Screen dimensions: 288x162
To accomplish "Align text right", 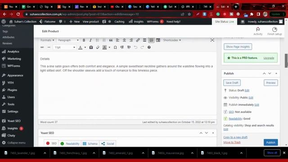I will (x=131, y=40).
